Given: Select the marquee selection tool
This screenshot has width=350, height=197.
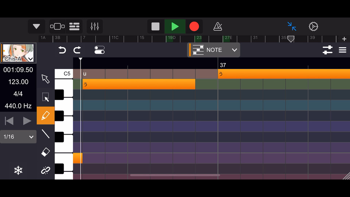Looking at the screenshot, I should [46, 97].
